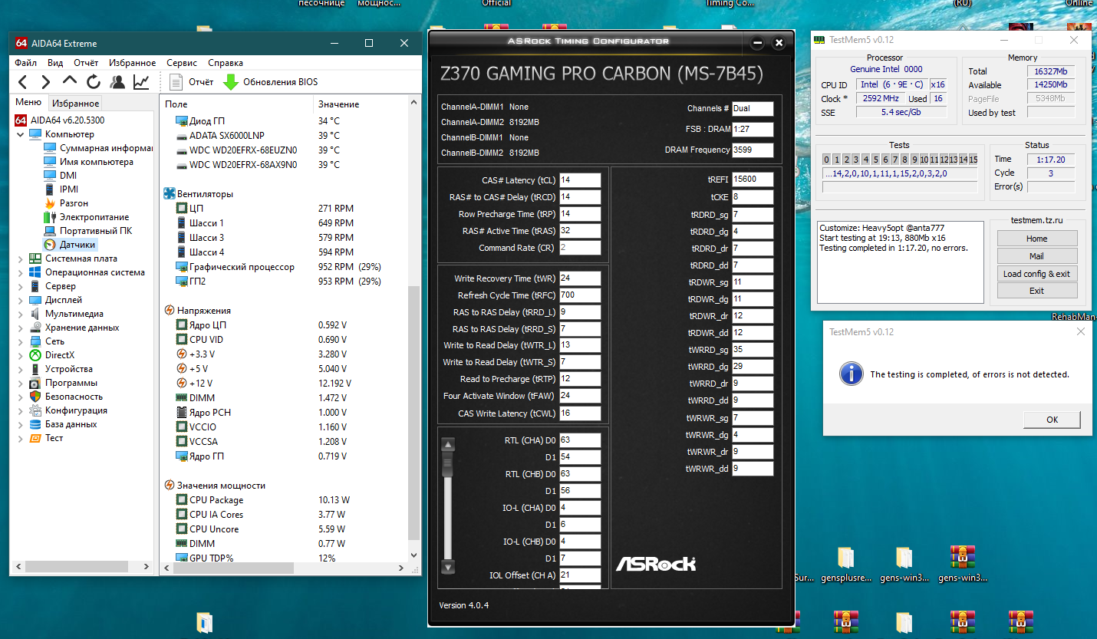Expand the Хранение данных node

coord(21,328)
